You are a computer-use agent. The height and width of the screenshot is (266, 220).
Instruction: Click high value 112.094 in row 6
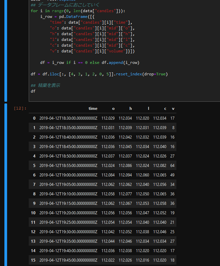[x=125, y=175]
